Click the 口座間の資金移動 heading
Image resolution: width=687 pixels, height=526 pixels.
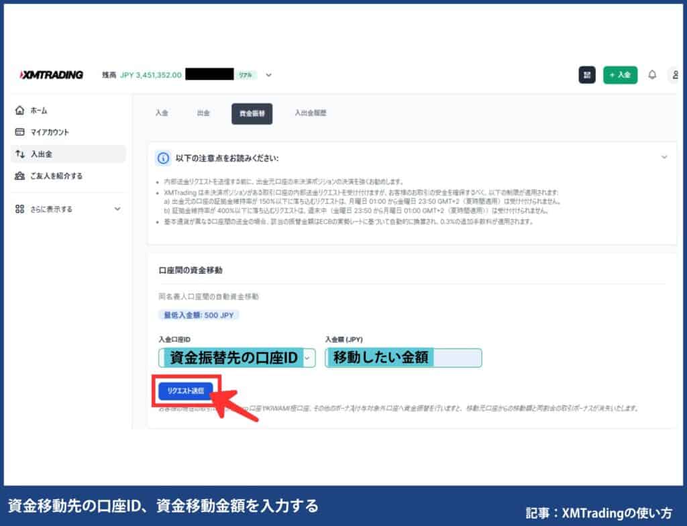(x=191, y=270)
